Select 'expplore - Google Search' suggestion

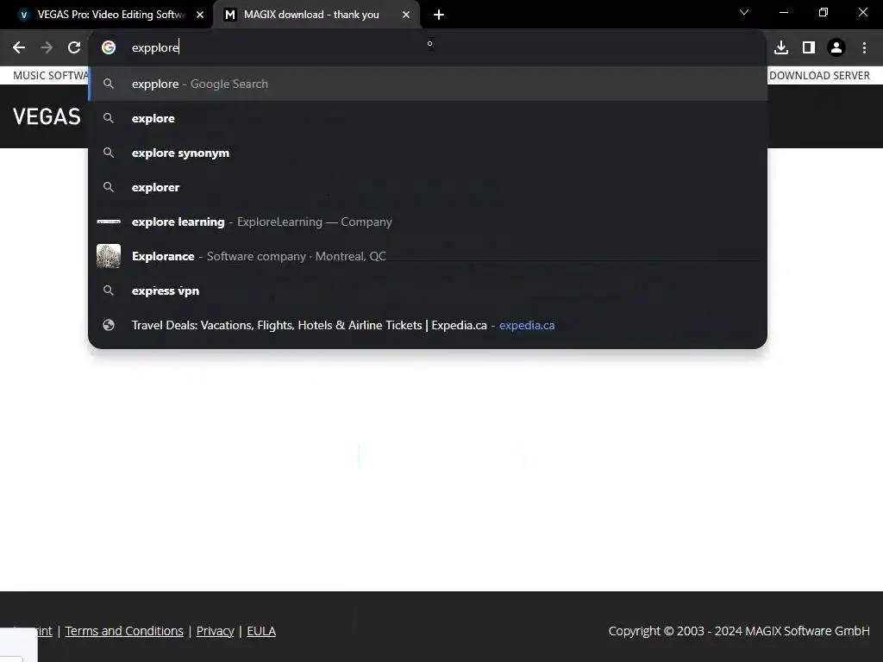pos(428,84)
